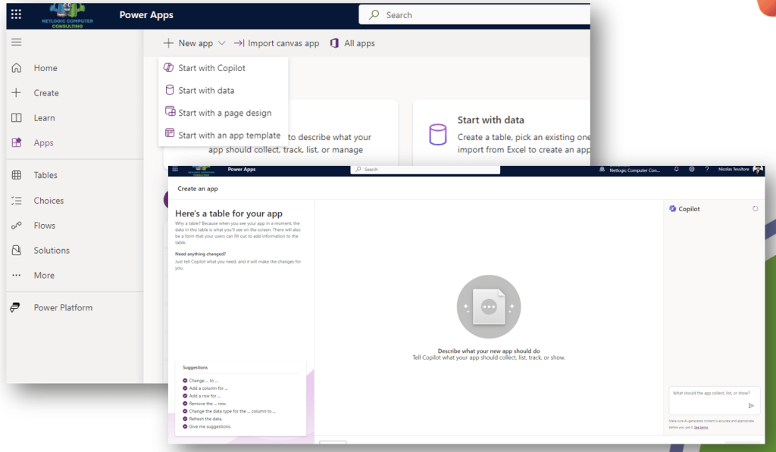This screenshot has height=452, width=776.
Task: Refresh the Copilot panel conversation
Action: (x=755, y=208)
